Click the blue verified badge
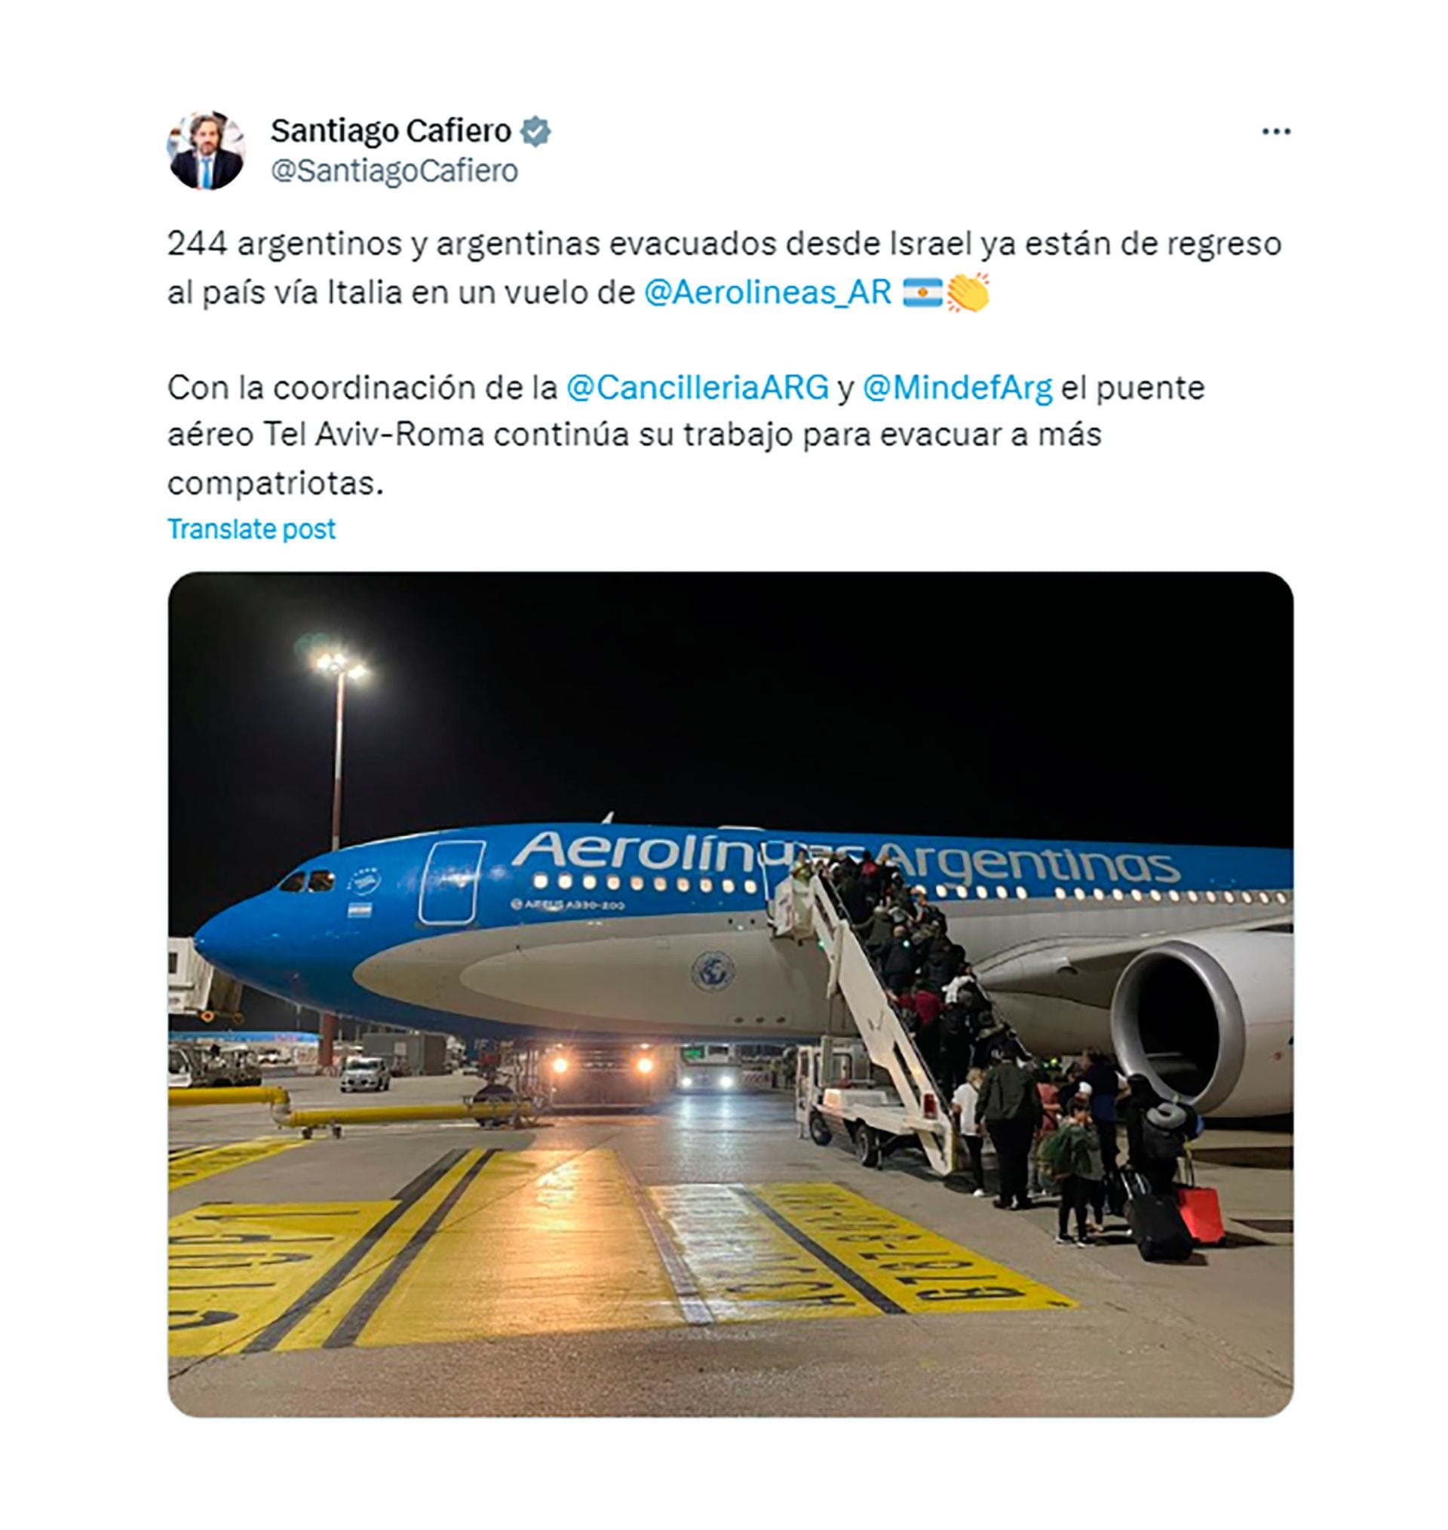The height and width of the screenshot is (1530, 1448). [x=535, y=132]
